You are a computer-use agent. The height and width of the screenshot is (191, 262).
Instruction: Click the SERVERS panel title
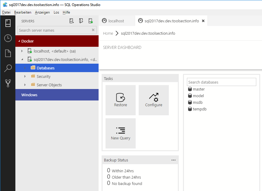click(x=28, y=21)
